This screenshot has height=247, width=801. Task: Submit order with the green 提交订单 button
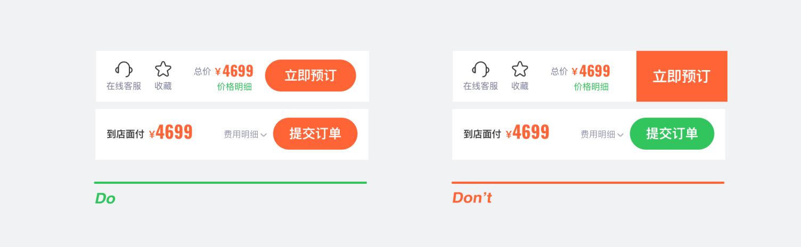[672, 134]
